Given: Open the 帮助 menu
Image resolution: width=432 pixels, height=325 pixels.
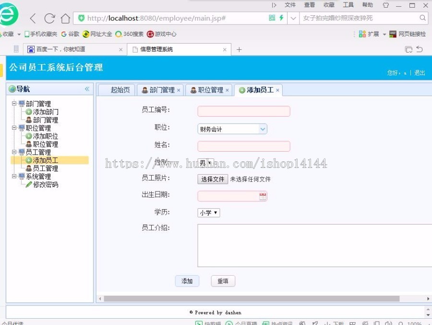Looking at the screenshot, I should click(368, 5).
